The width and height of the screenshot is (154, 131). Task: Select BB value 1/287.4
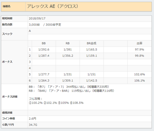[44, 56]
